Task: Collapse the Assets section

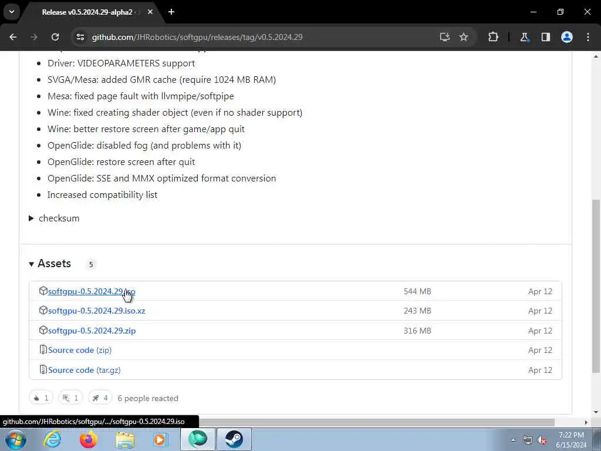Action: point(50,264)
